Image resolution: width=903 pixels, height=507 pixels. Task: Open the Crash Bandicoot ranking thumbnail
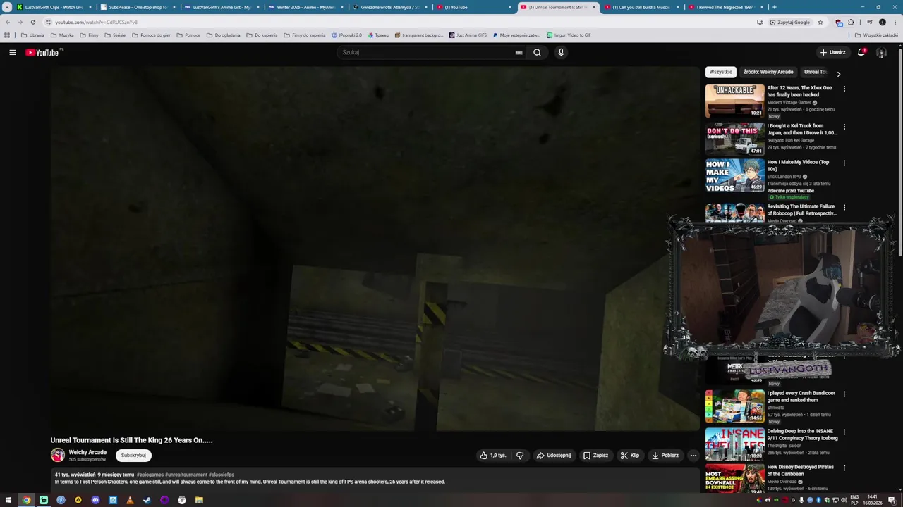coord(734,406)
